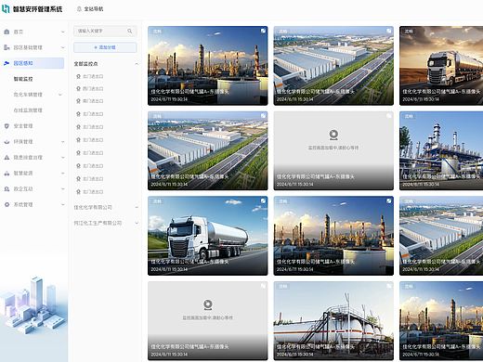This screenshot has width=483, height=362.
Task: Expand the 系统管理 menu chevron
Action: tap(63, 204)
